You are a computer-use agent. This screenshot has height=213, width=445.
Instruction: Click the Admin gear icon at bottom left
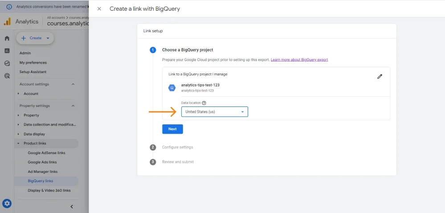(x=7, y=203)
